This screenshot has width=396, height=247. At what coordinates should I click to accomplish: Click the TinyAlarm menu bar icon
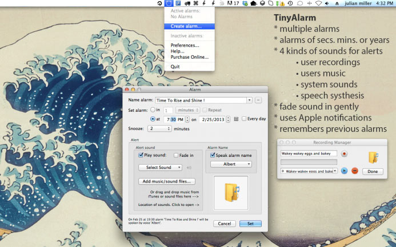169,3
